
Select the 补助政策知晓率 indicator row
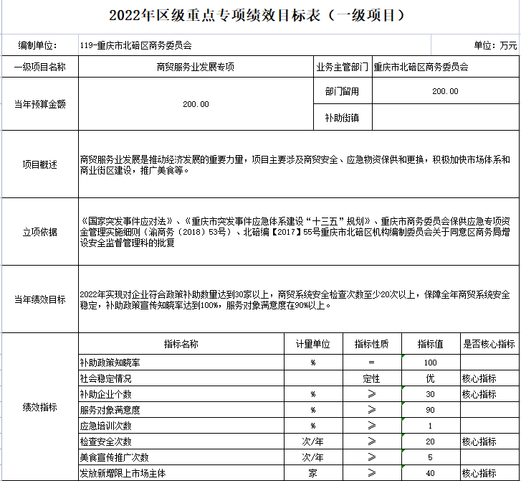tap(299, 363)
